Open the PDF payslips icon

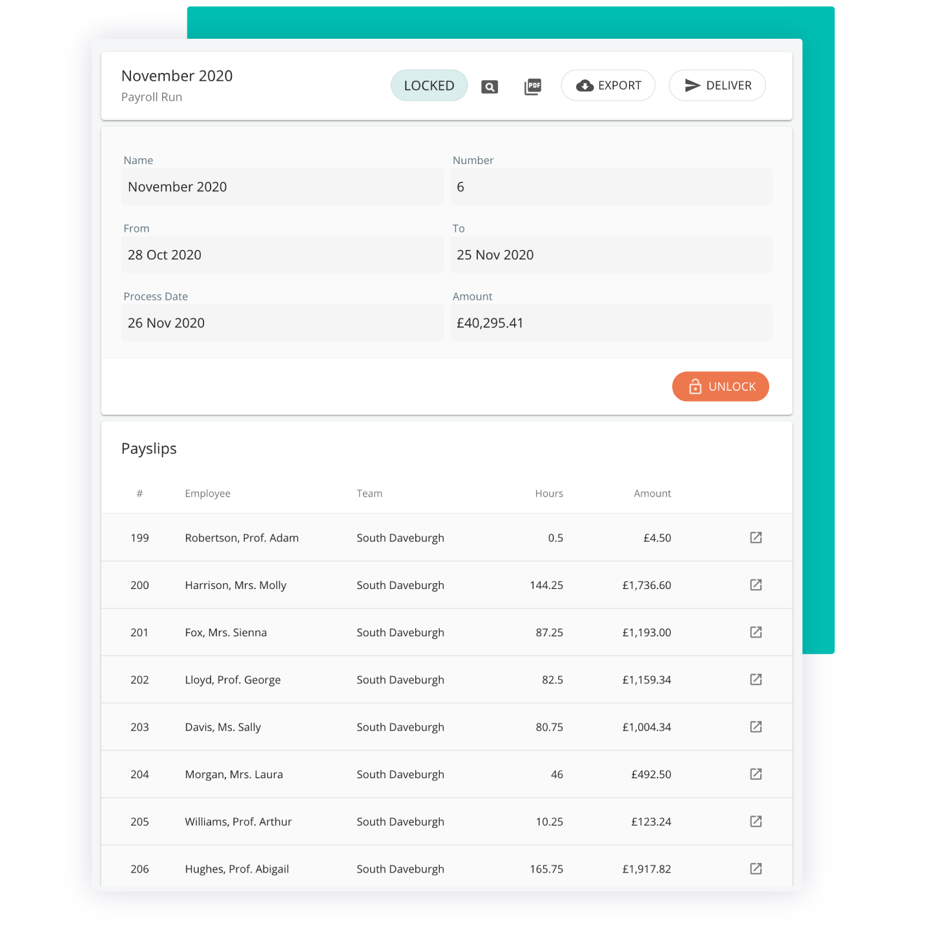point(533,86)
